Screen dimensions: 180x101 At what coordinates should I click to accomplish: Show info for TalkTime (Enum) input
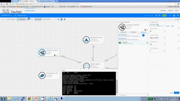coord(179,48)
